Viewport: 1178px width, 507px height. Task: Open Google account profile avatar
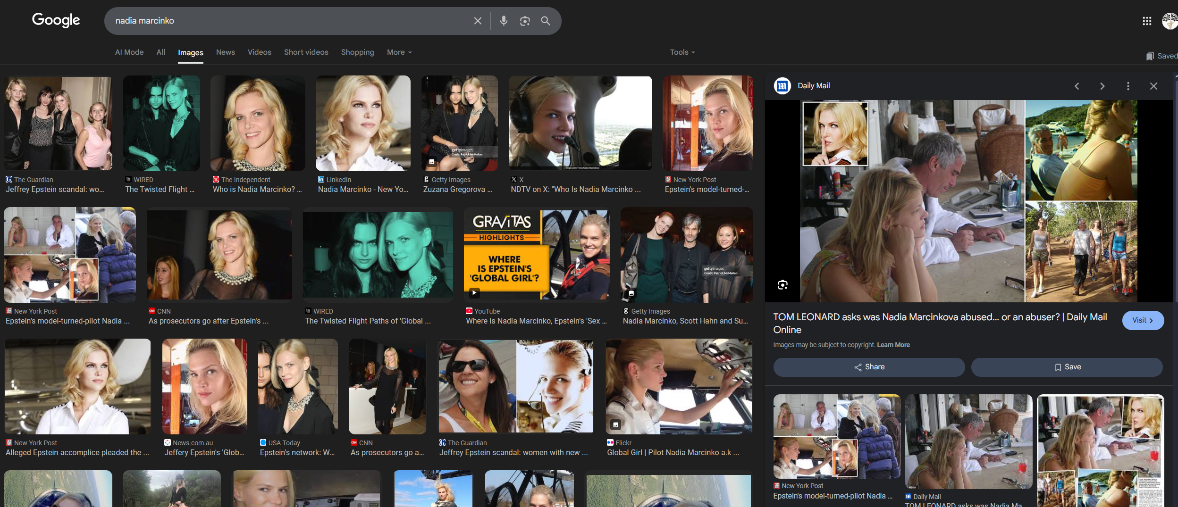(1170, 21)
